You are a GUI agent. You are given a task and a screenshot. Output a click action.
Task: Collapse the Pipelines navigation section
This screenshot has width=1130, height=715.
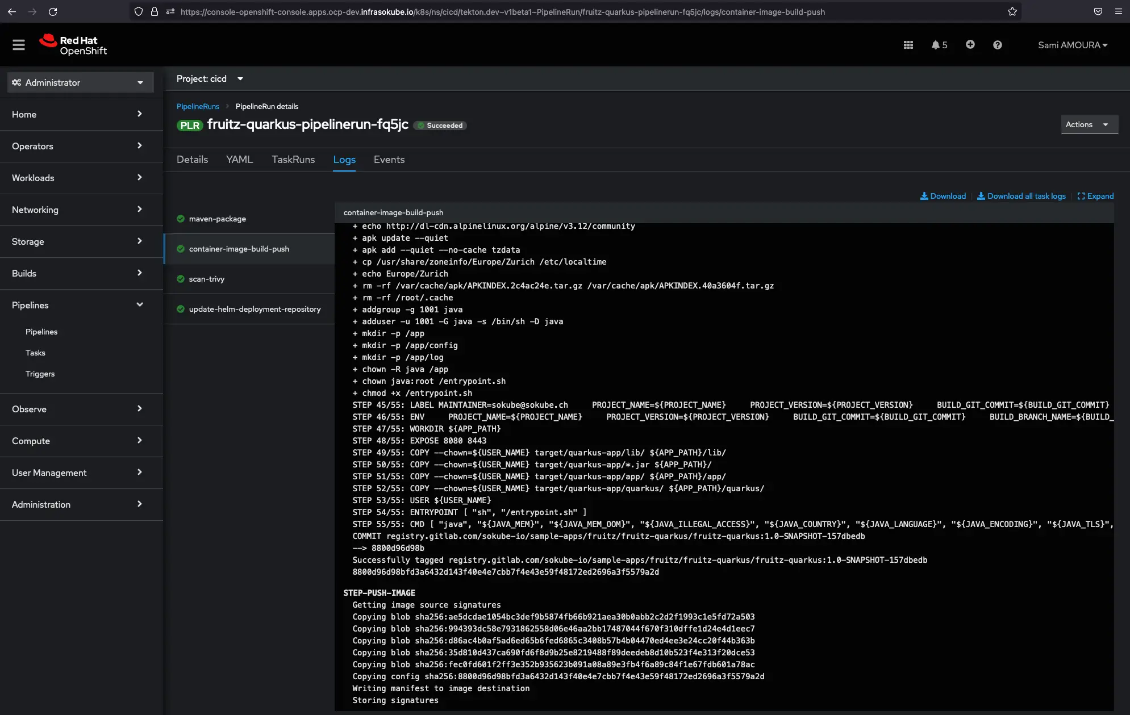81,305
